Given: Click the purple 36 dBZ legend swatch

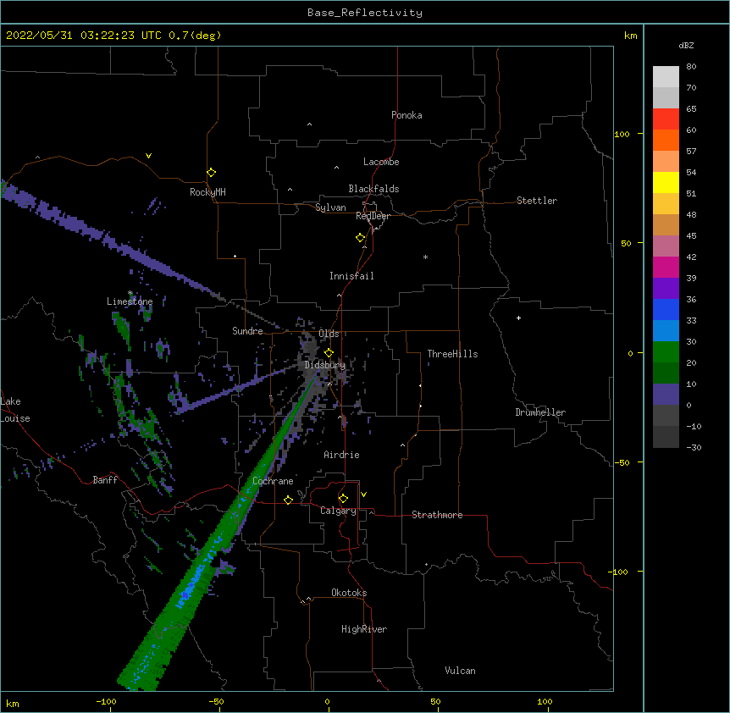Looking at the screenshot, I should [x=666, y=289].
